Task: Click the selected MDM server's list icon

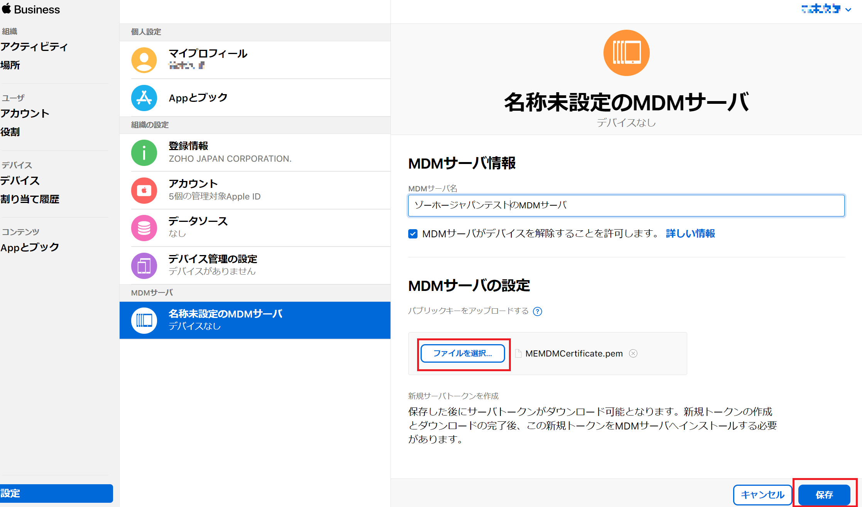Action: pyautogui.click(x=144, y=320)
